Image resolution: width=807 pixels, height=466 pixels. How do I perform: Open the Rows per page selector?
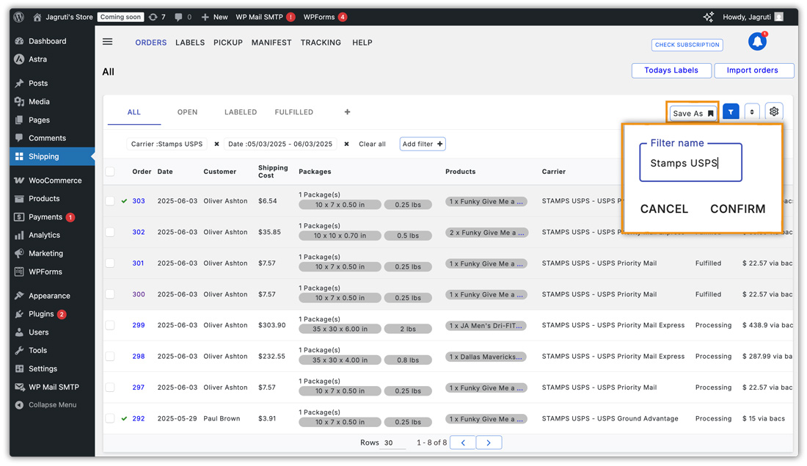(392, 443)
